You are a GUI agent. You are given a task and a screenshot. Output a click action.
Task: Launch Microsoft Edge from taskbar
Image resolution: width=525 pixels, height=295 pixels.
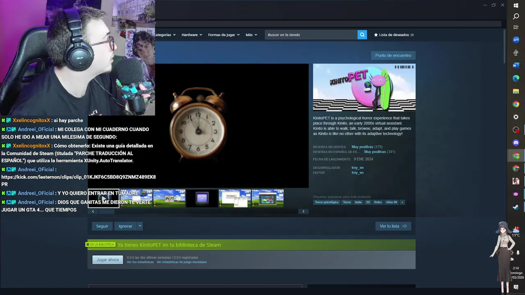516,78
